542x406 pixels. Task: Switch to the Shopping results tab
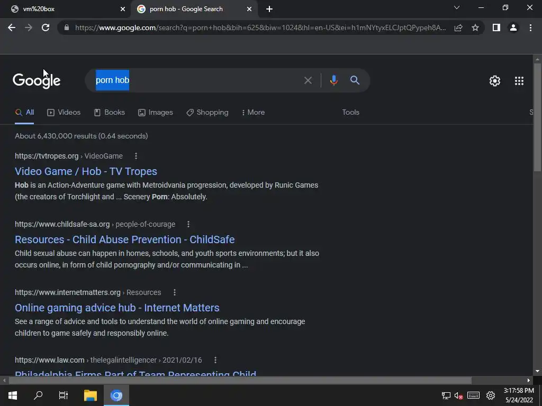click(x=207, y=113)
